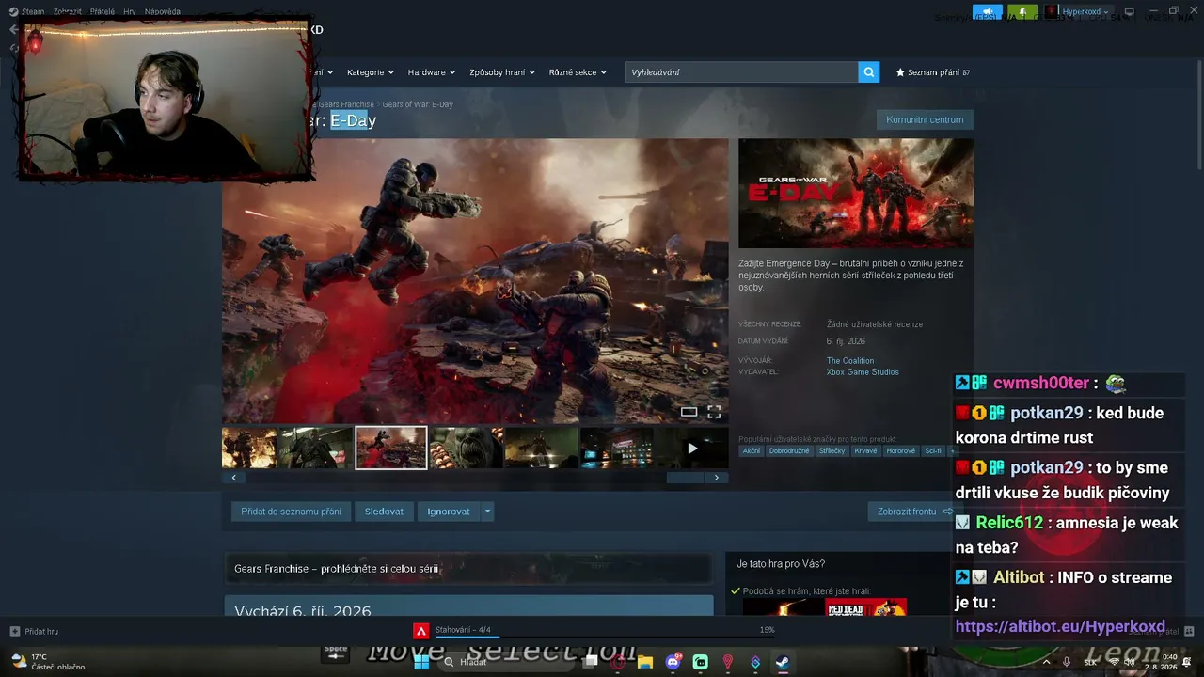Click the Dobrodružné tag
This screenshot has width=1204, height=677.
point(789,451)
